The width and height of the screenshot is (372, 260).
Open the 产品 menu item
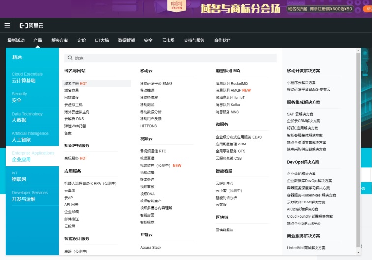tap(38, 40)
